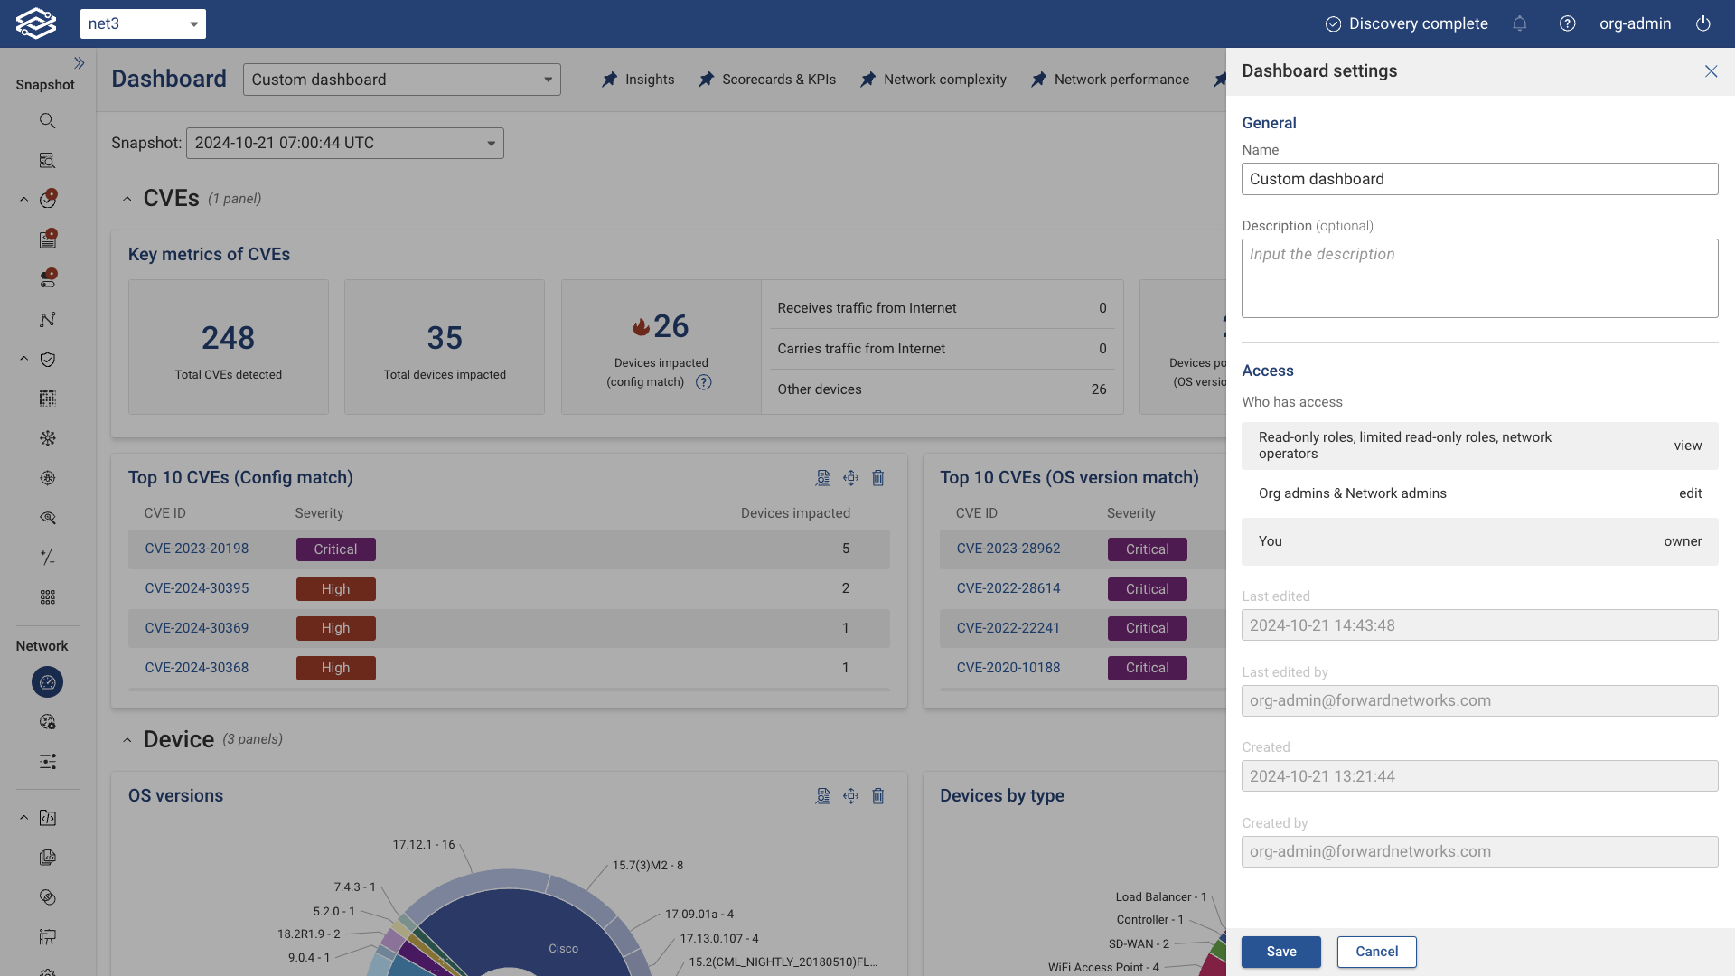Select the blast radius snowflake icon
Viewport: 1735px width, 976px height.
pyautogui.click(x=47, y=438)
